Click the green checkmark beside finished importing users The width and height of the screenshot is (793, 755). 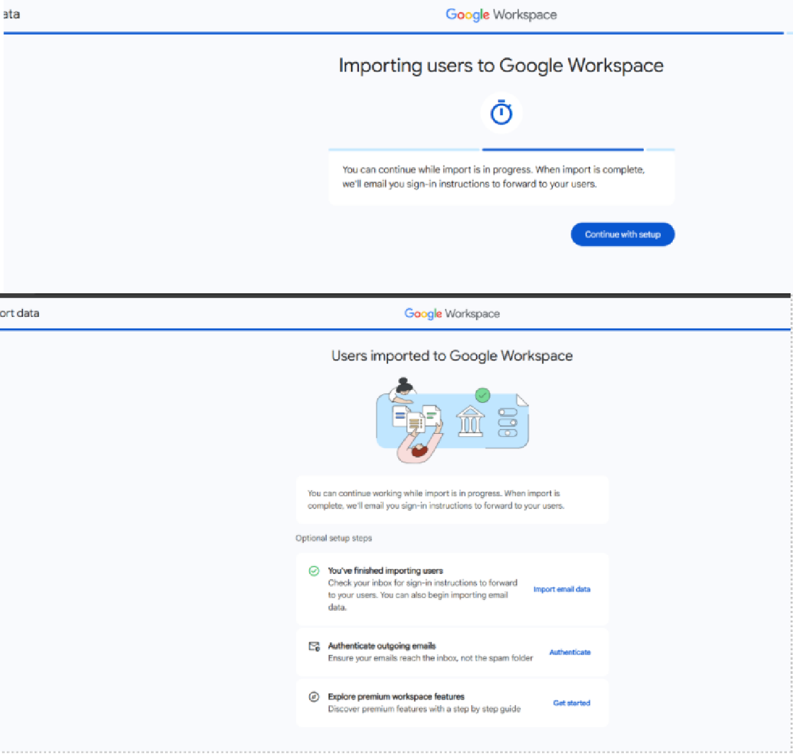pyautogui.click(x=314, y=571)
